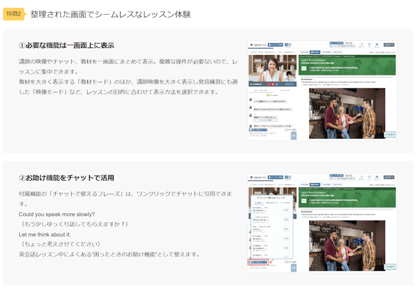This screenshot has height=289, width=417.
Task: Switch to chat box tab, section ① screenshot
Action: 260,90
